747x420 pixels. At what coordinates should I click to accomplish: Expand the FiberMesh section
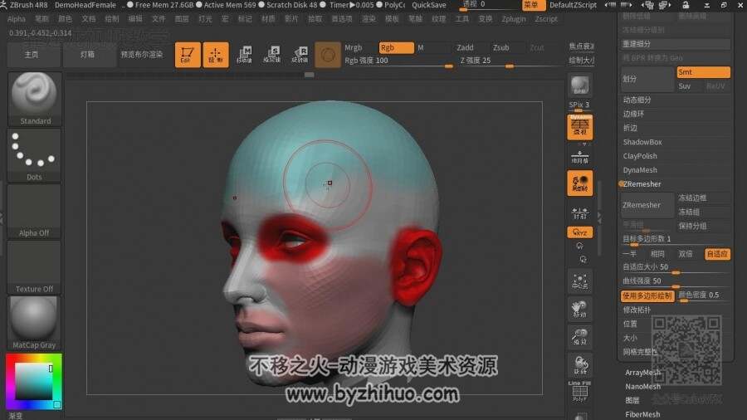pos(642,415)
